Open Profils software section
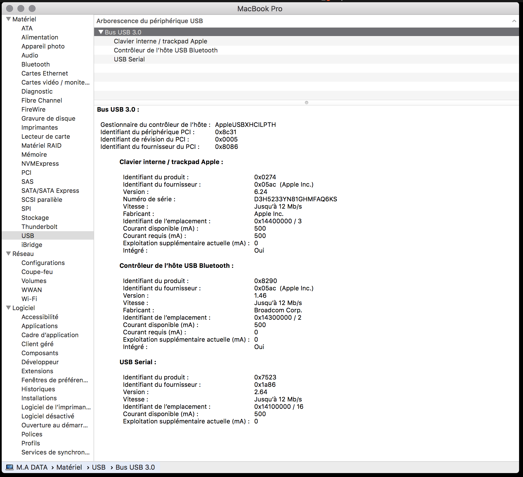 (31, 443)
